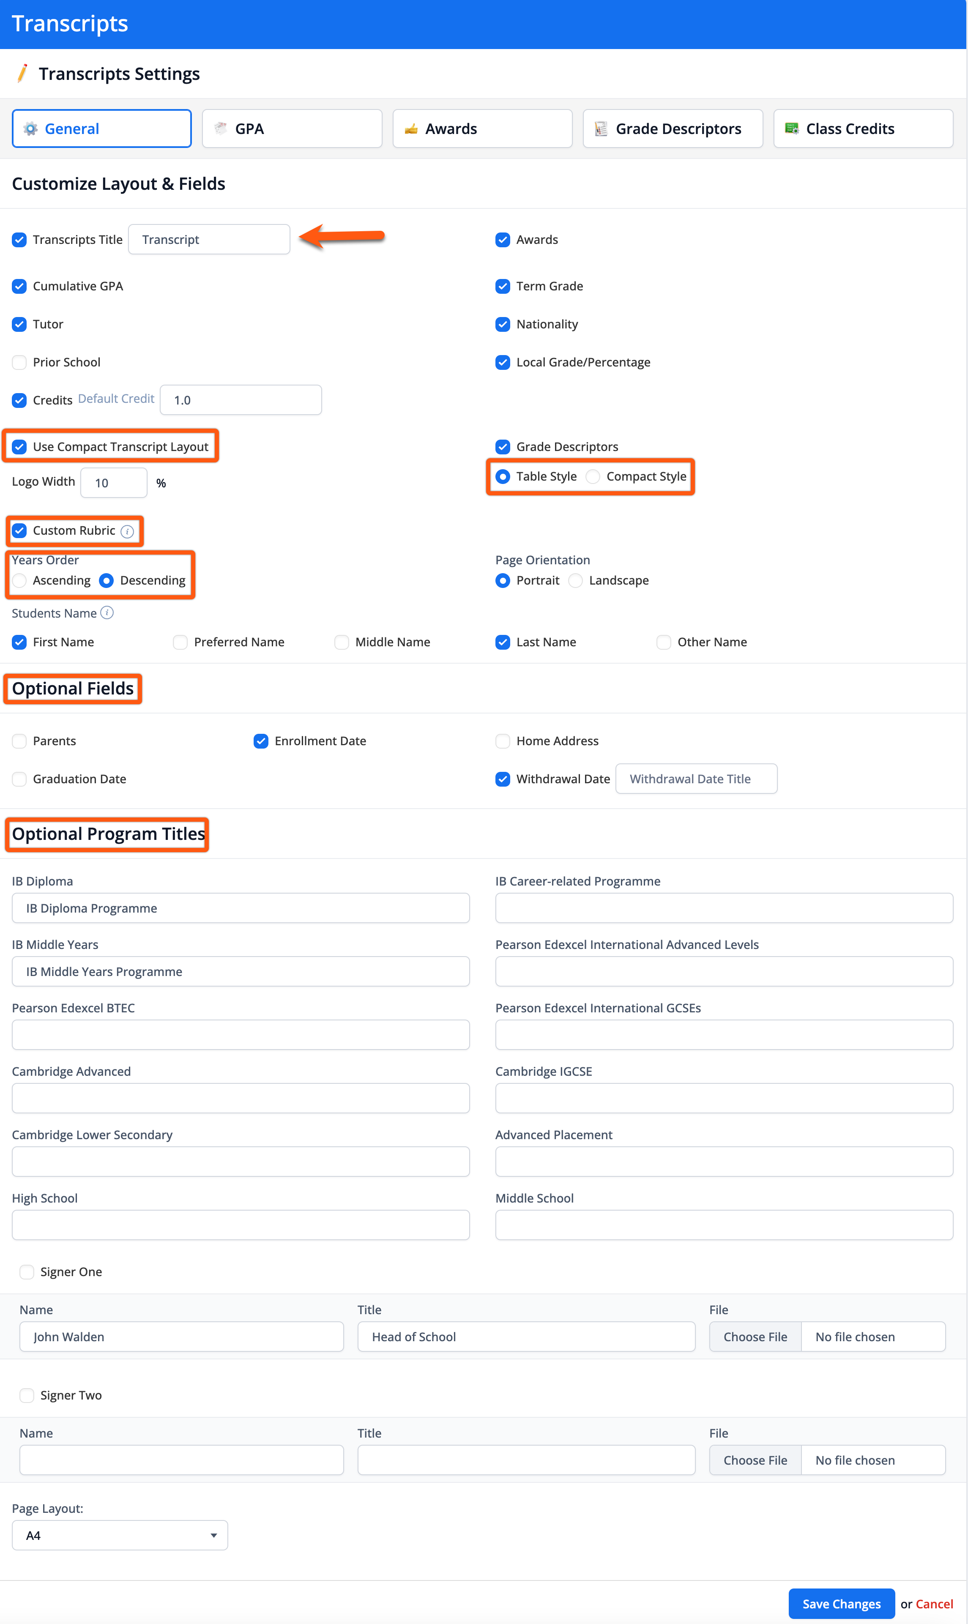
Task: Click the Grade Descriptors document icon
Action: click(x=601, y=128)
